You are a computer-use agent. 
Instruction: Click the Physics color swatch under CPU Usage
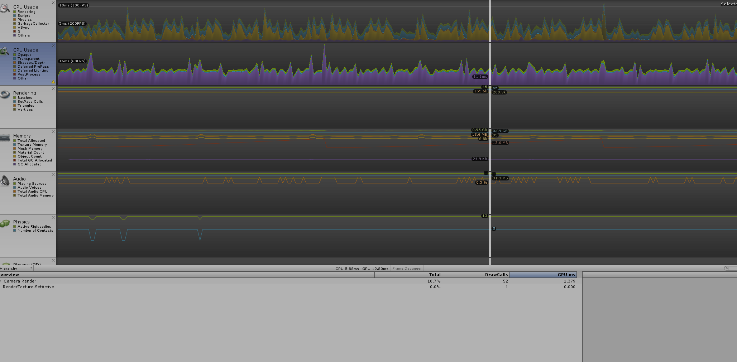tap(15, 20)
